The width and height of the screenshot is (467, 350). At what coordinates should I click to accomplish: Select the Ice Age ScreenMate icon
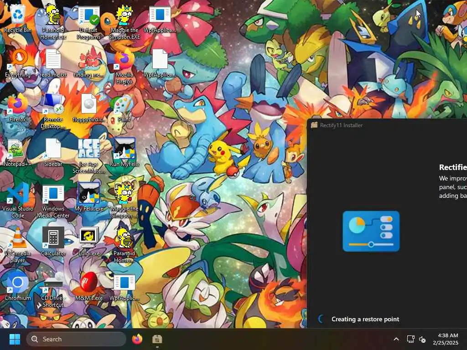[89, 156]
